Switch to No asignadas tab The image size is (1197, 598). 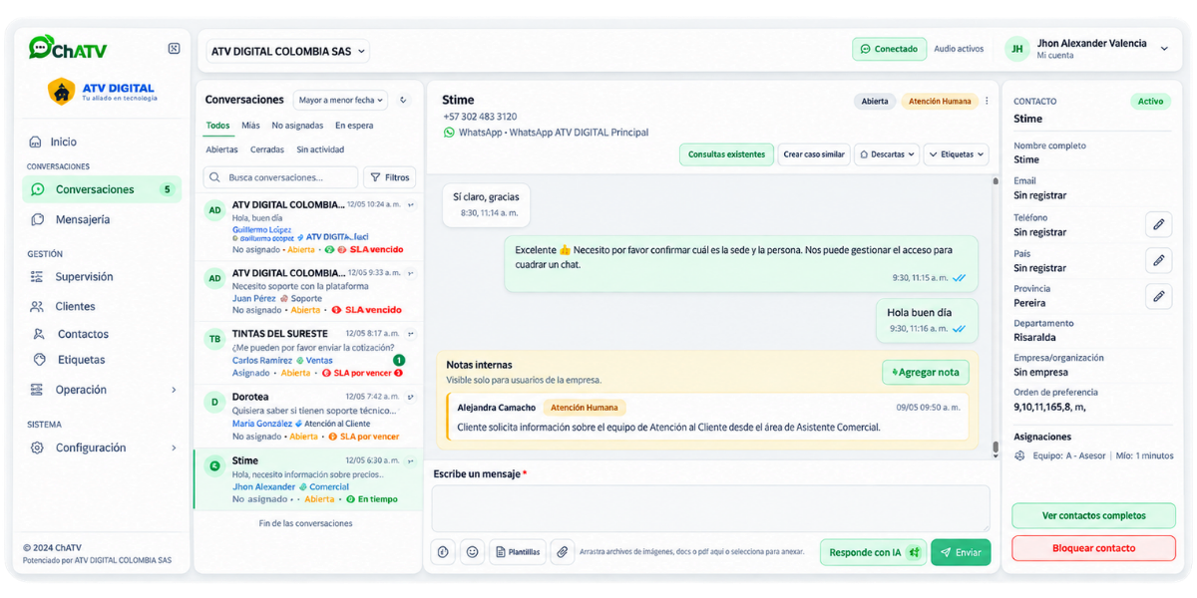click(297, 126)
